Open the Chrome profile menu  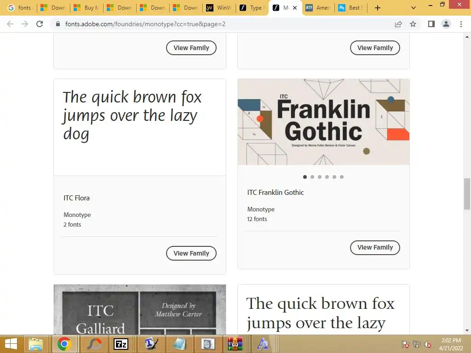[446, 24]
